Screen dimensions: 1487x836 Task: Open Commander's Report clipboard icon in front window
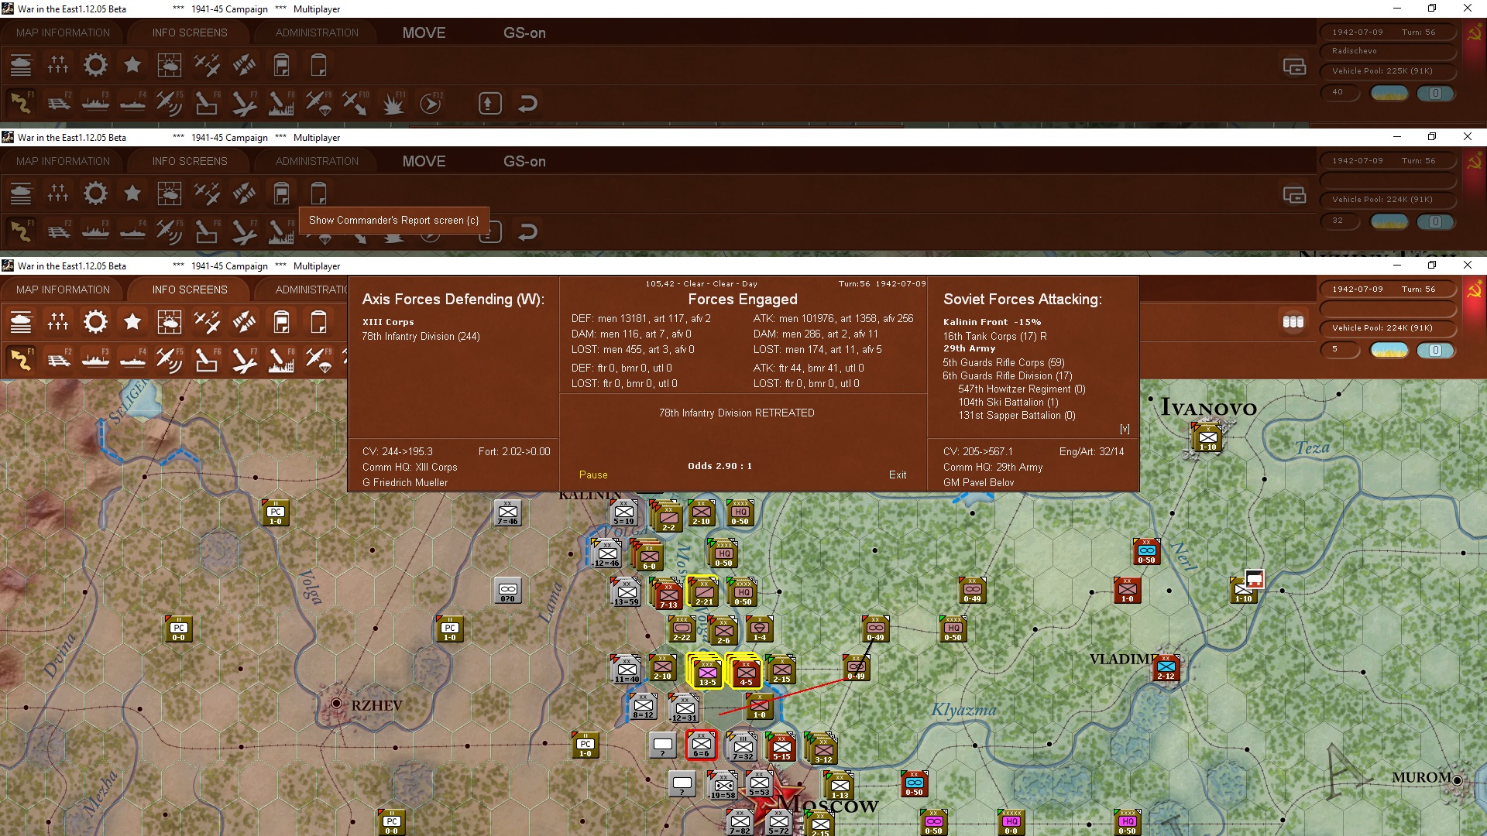281,322
